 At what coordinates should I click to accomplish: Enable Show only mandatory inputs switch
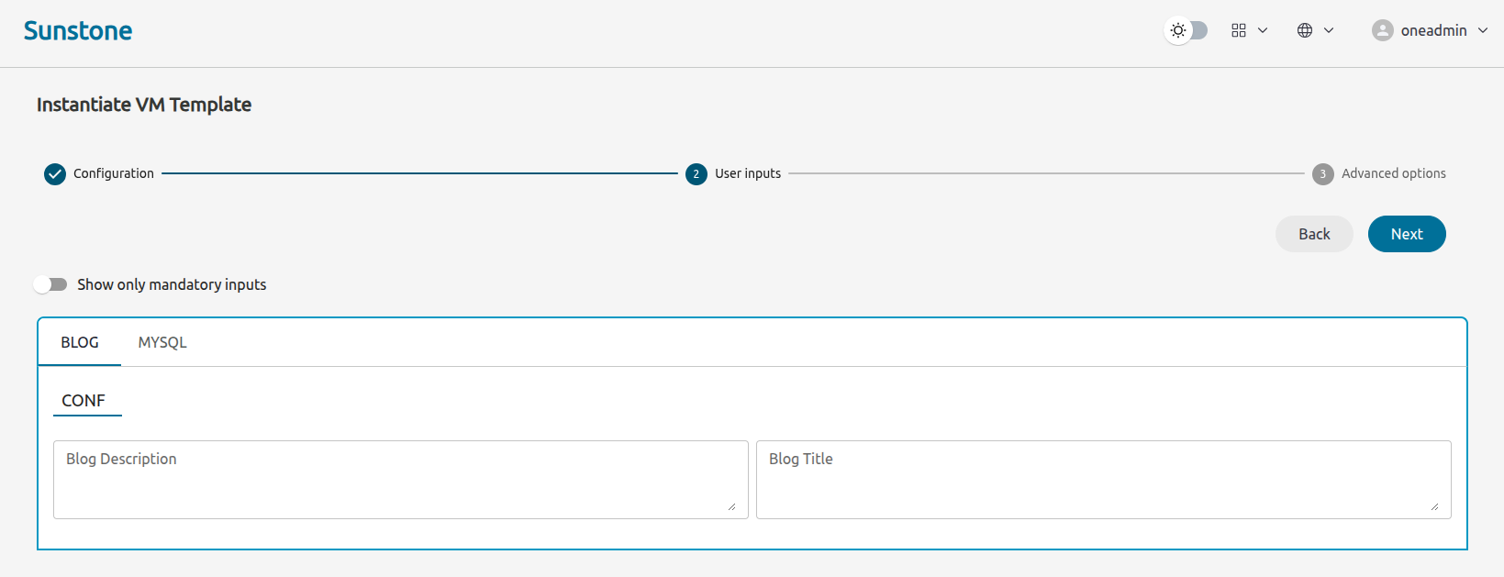tap(50, 284)
